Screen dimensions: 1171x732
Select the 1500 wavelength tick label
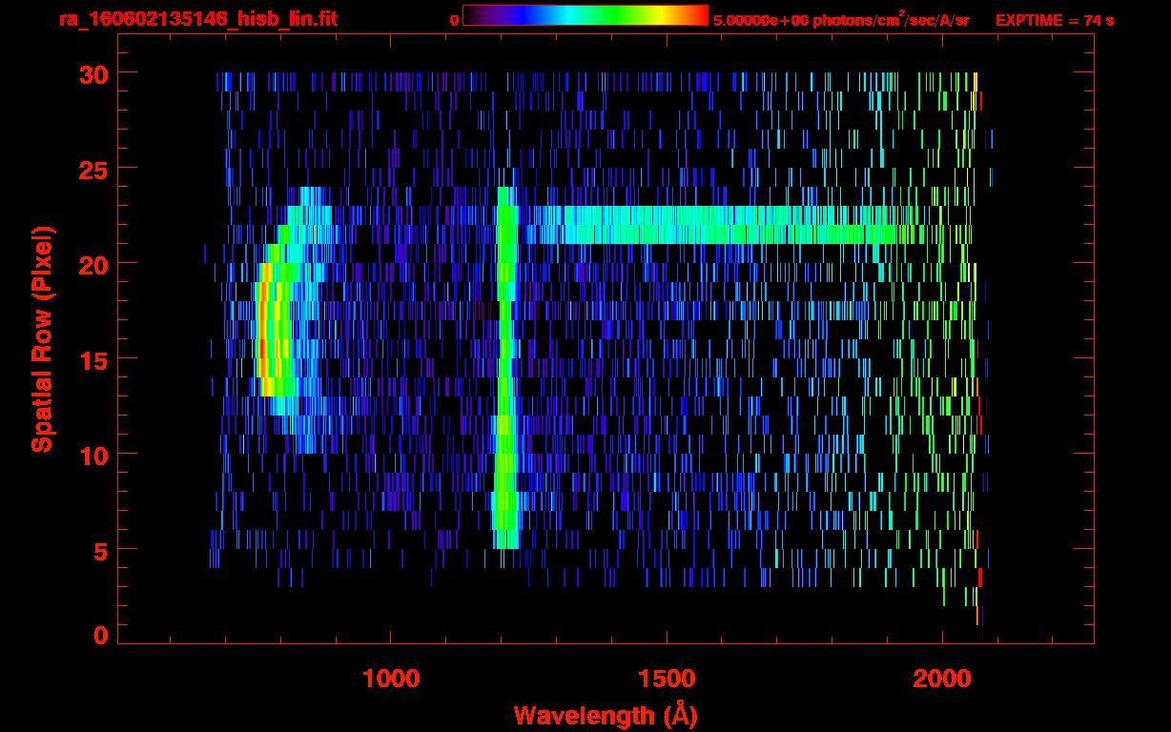pos(667,679)
